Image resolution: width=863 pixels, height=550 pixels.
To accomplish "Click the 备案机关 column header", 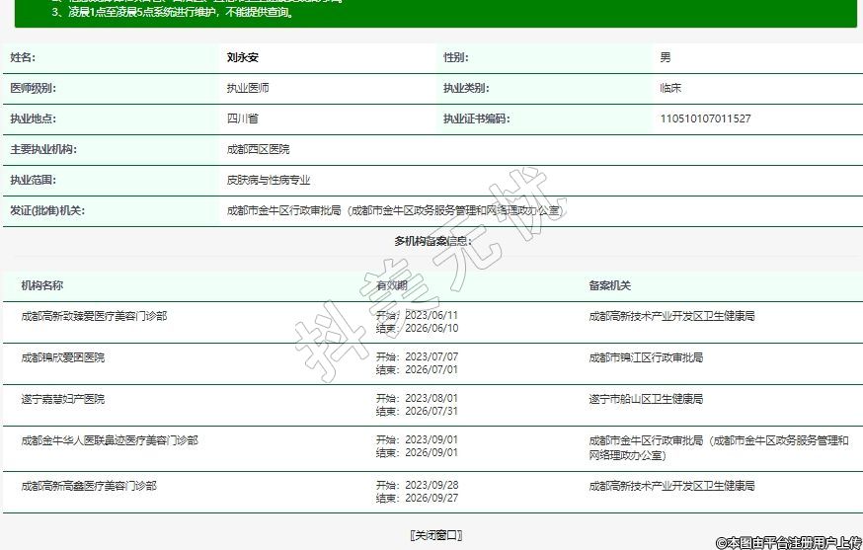I will pyautogui.click(x=609, y=285).
